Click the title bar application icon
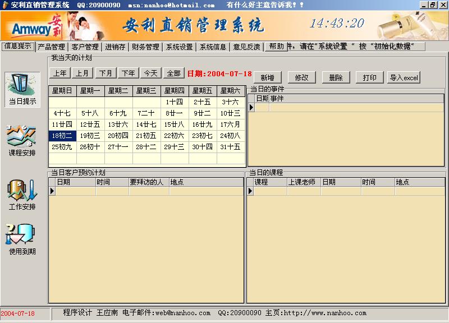The height and width of the screenshot is (323, 449). click(5, 5)
